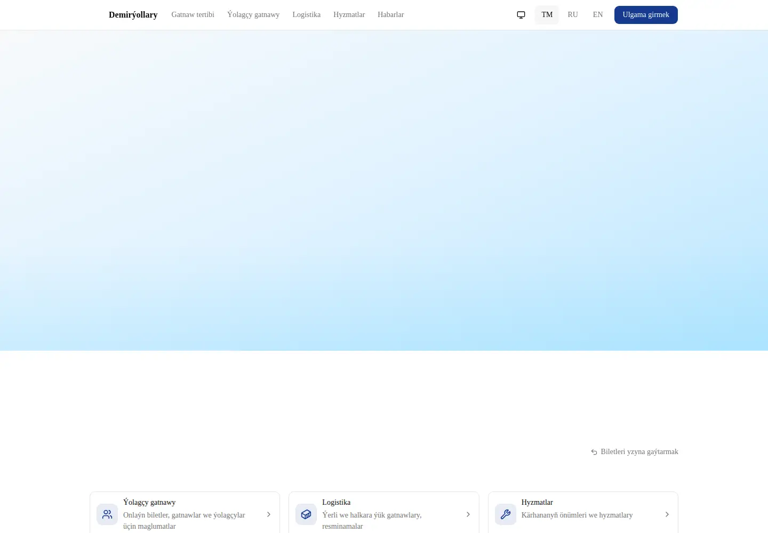Follow the Biletleri yzyna gaýtarmak link
768x533 pixels.
635,452
